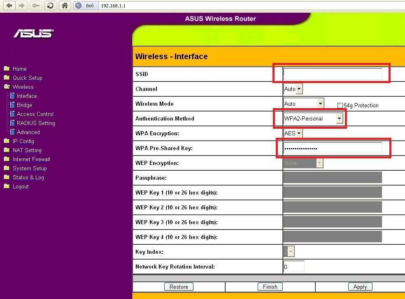Click the Key Index dropdown
This screenshot has height=299, width=405.
pos(289,252)
